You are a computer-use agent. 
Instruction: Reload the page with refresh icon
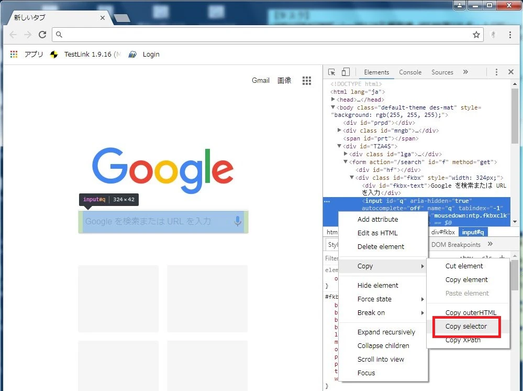[42, 35]
